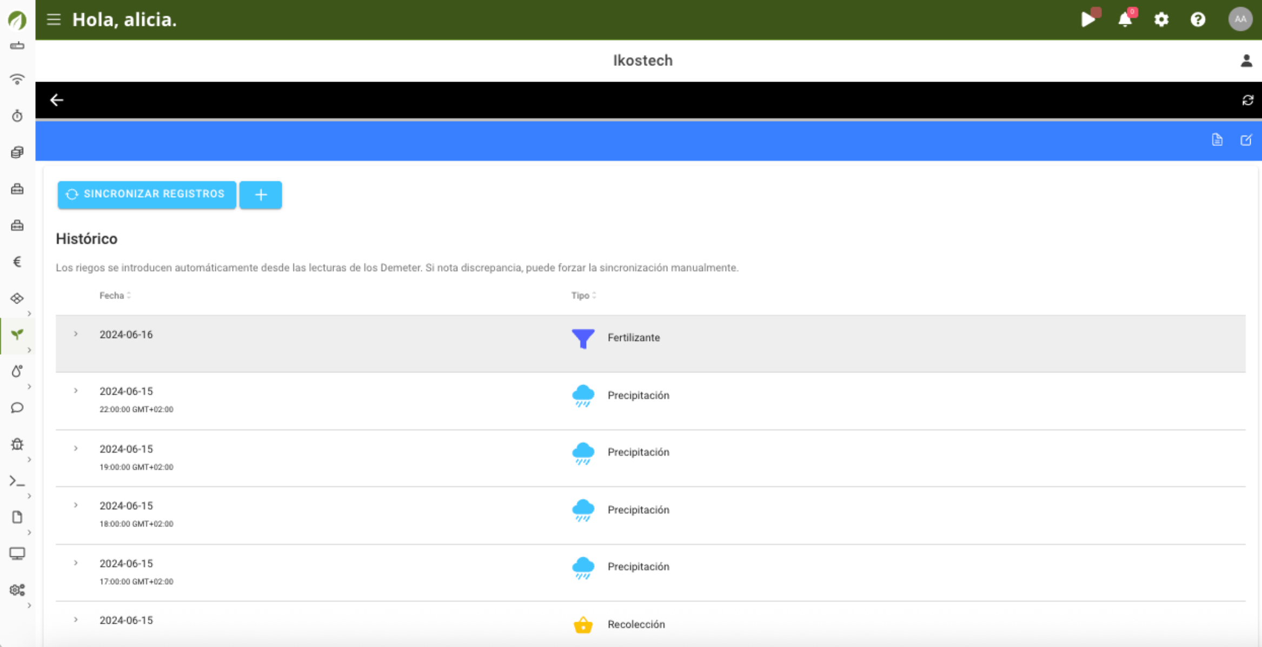Expand the 2024-06-16 Fertilizante row

[x=76, y=334]
